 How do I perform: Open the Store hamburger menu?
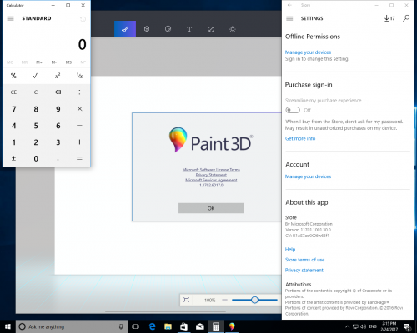(x=289, y=18)
